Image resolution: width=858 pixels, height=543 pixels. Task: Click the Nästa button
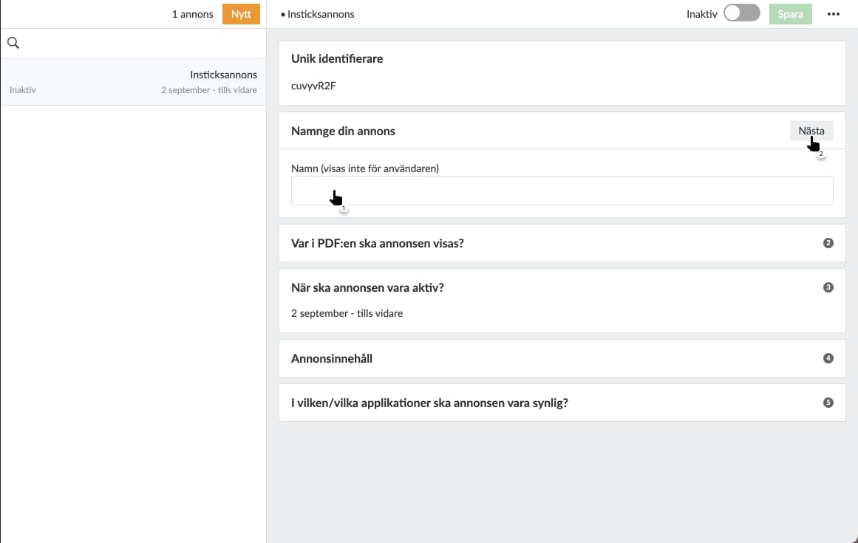[811, 131]
